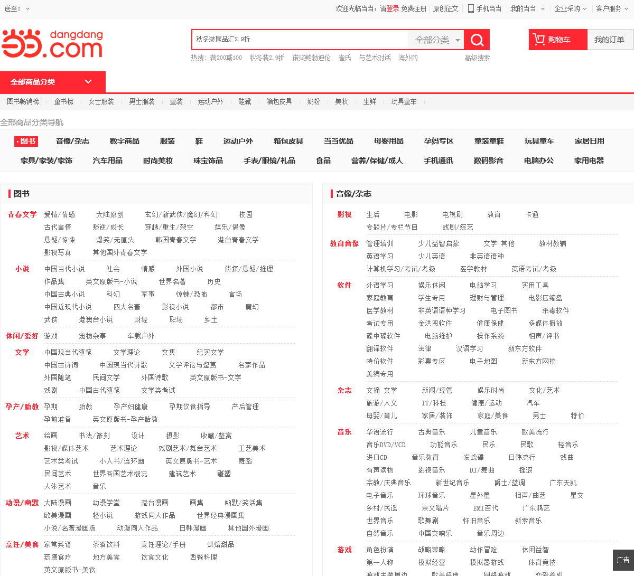
Task: Open 生鲜 in the nav bar
Action: (369, 101)
